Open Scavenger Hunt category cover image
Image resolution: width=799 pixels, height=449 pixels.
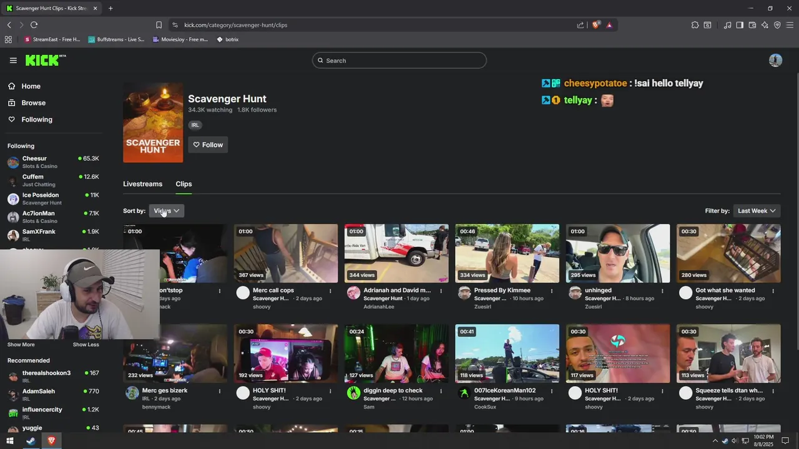pyautogui.click(x=153, y=123)
